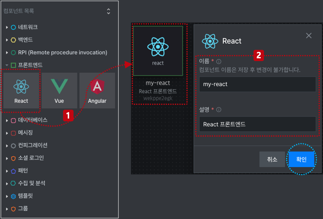Image resolution: width=323 pixels, height=219 pixels.
Task: Click info icon next to 이름 label
Action: point(219,61)
